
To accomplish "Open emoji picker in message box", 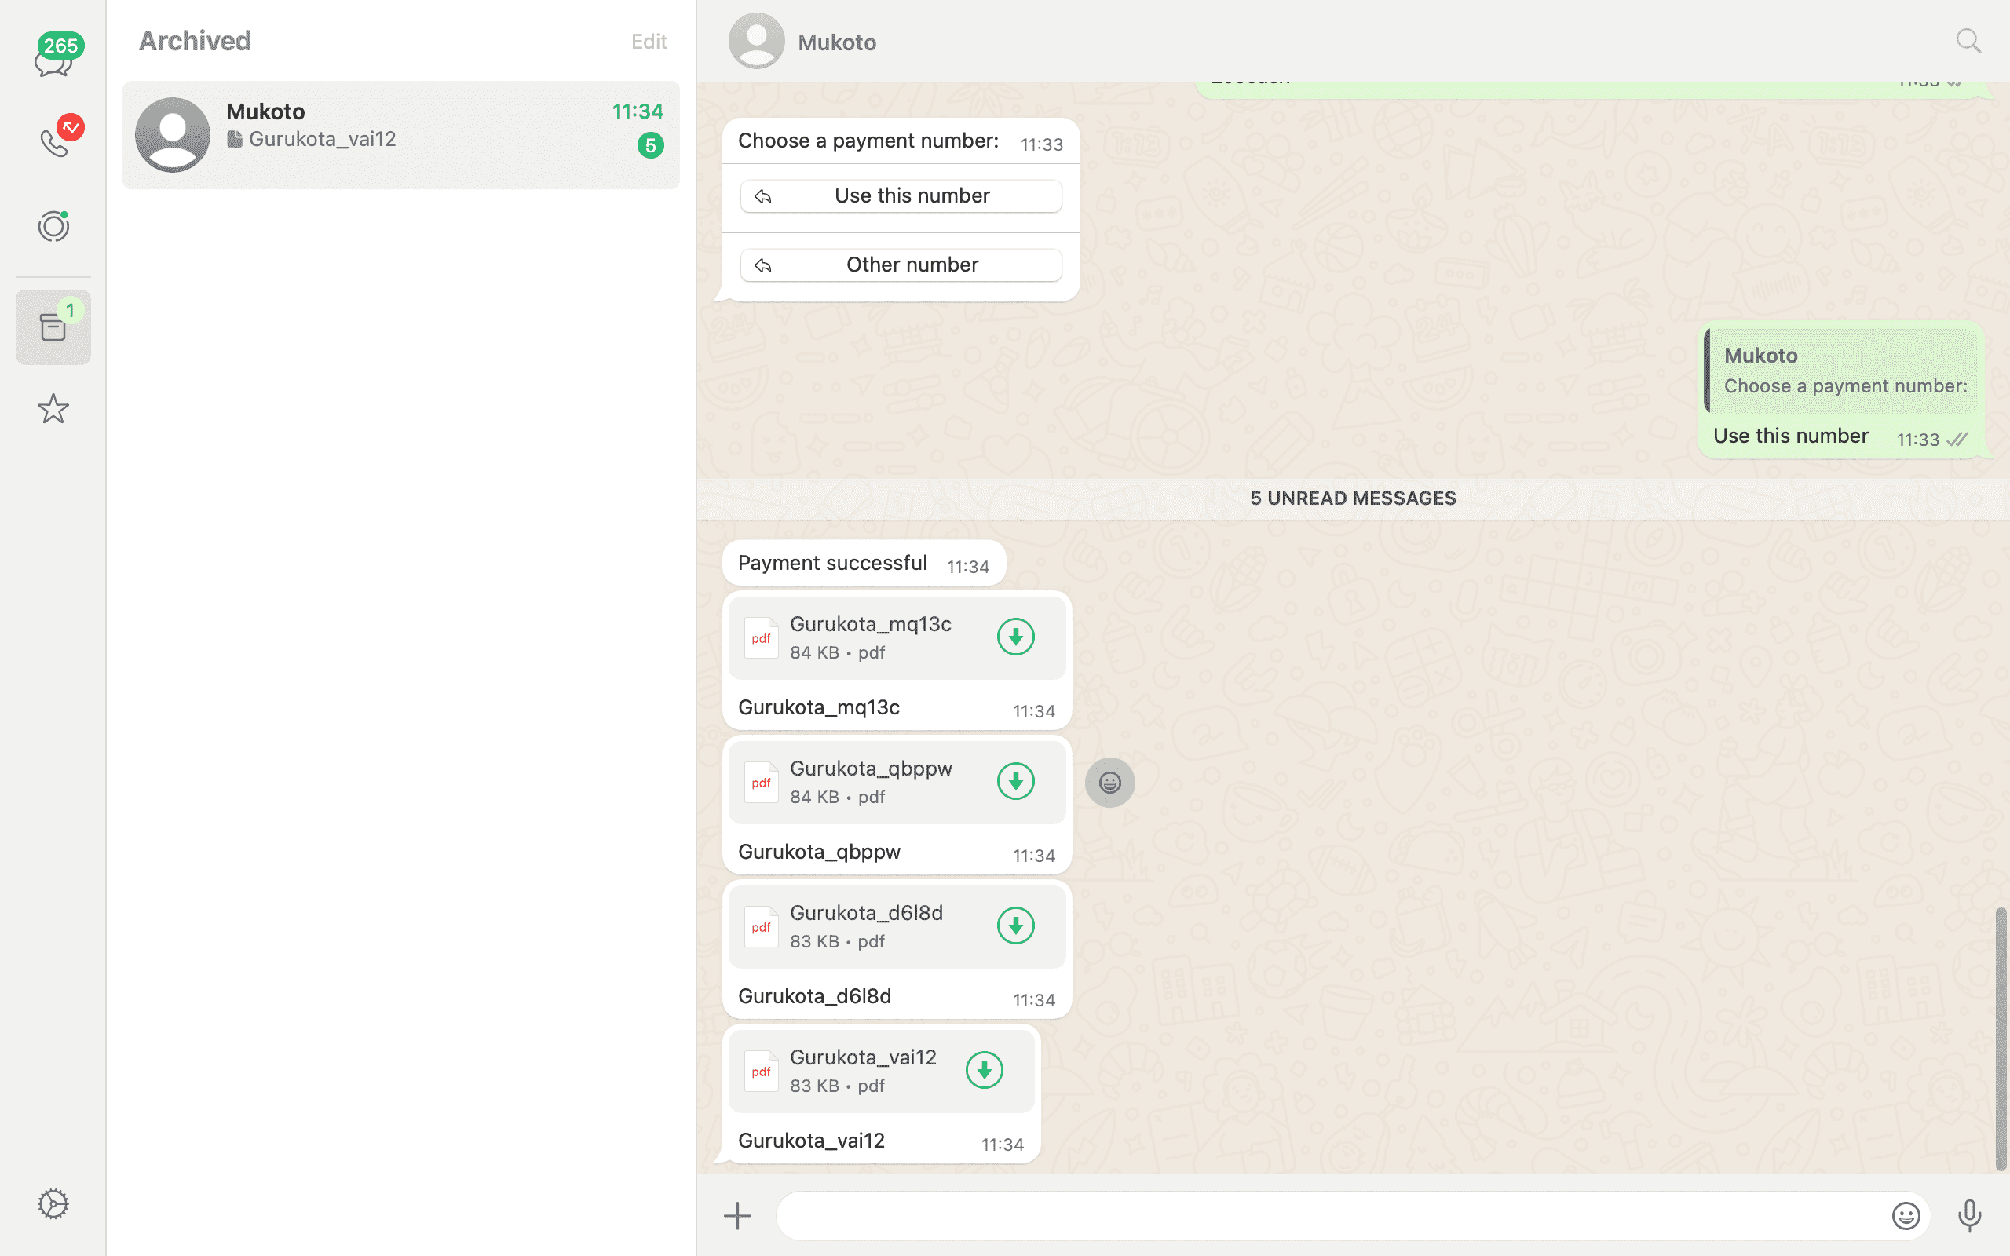I will 1906,1216.
